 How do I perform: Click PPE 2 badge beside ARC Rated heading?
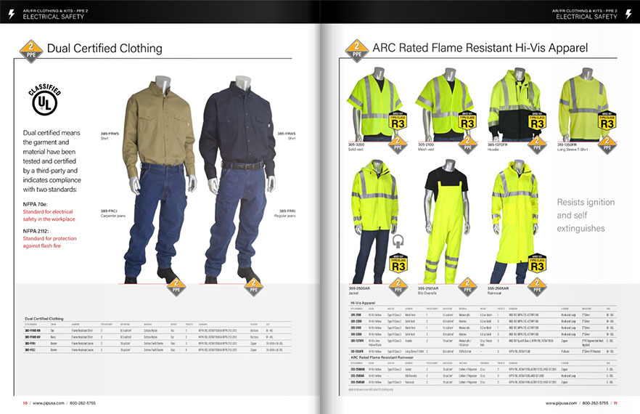point(357,51)
